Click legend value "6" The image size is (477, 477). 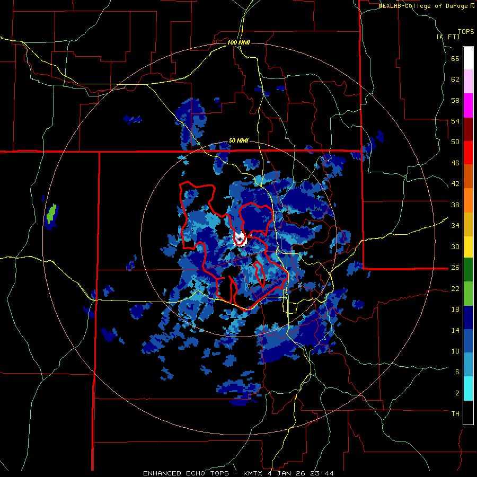(457, 372)
